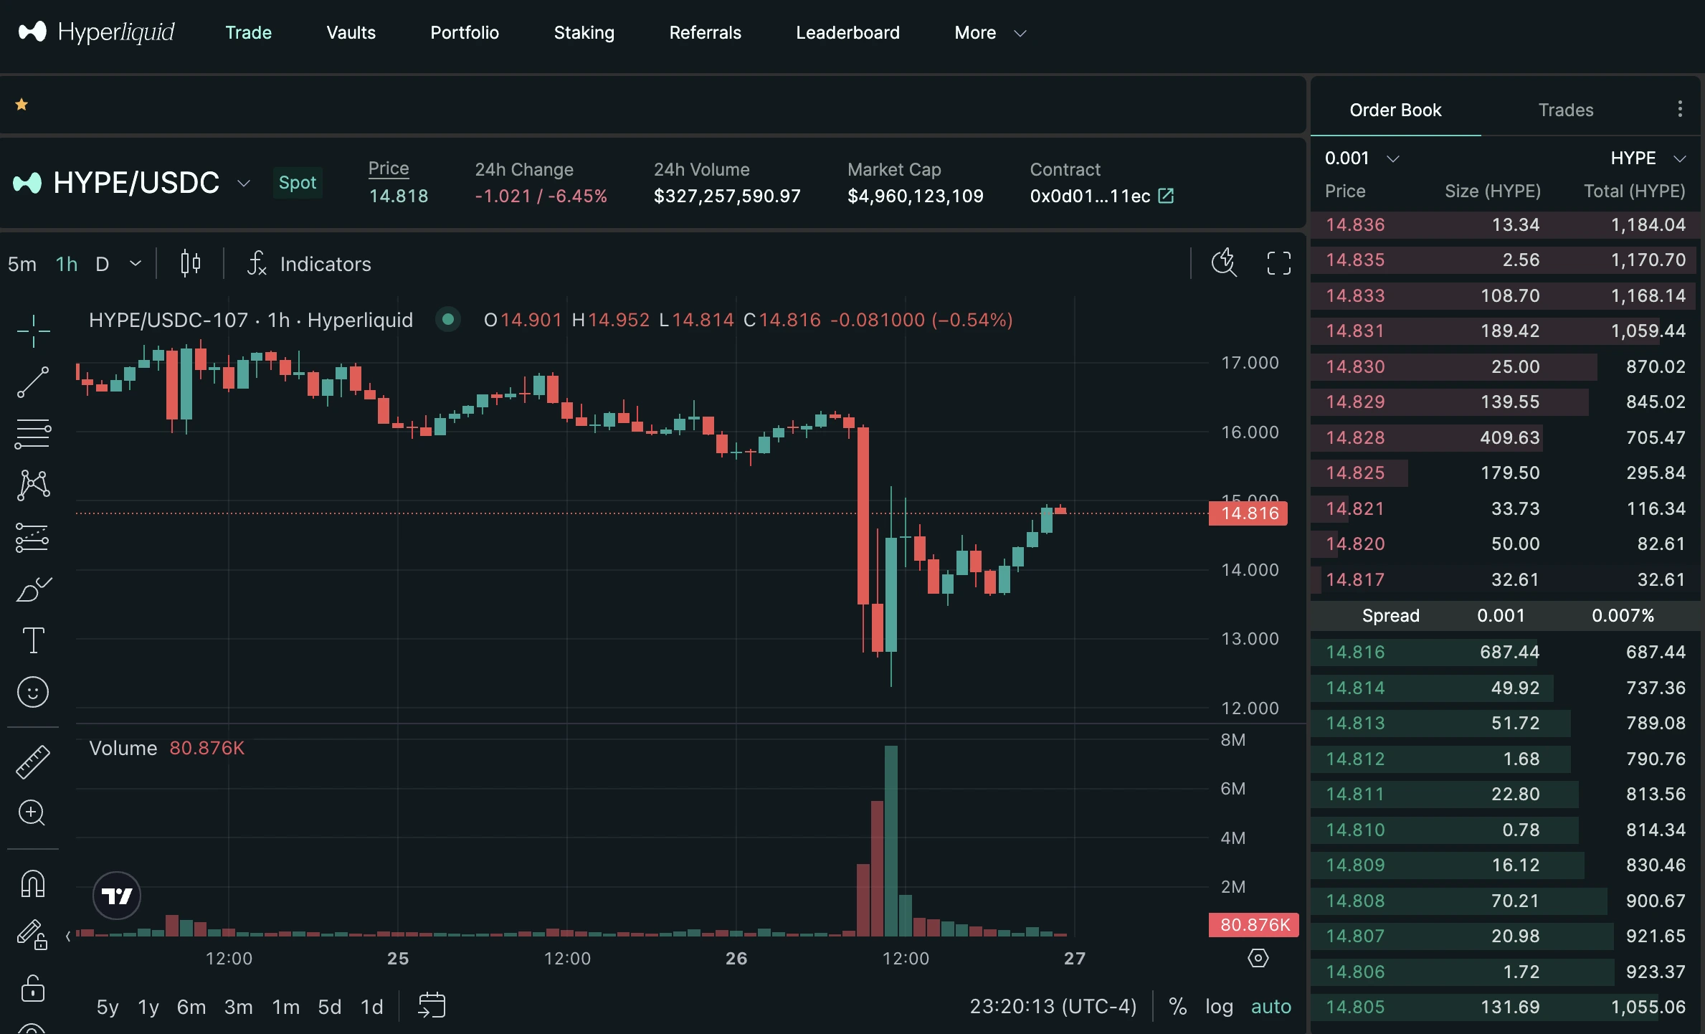Viewport: 1705px width, 1034px height.
Task: Open order book three-dot options menu
Action: click(x=1680, y=109)
